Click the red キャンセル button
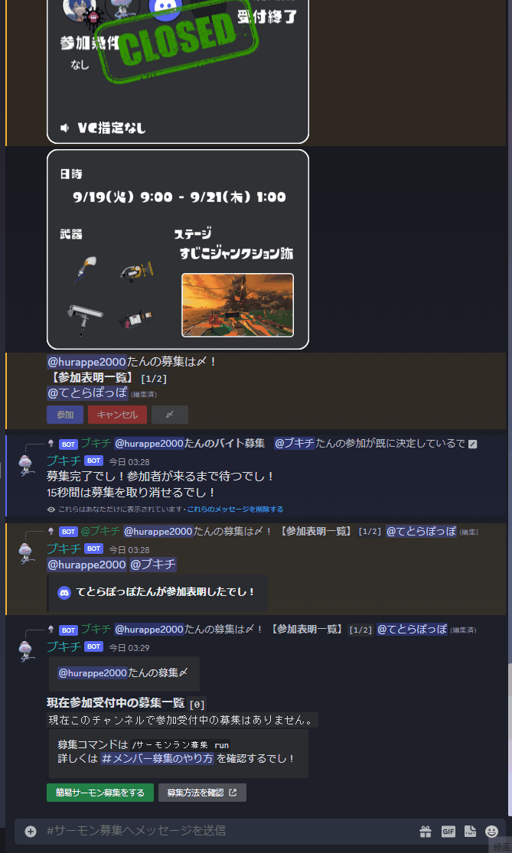512x853 pixels. (x=118, y=415)
